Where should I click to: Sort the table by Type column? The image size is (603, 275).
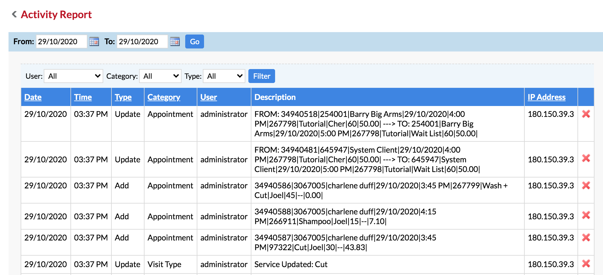(x=123, y=97)
